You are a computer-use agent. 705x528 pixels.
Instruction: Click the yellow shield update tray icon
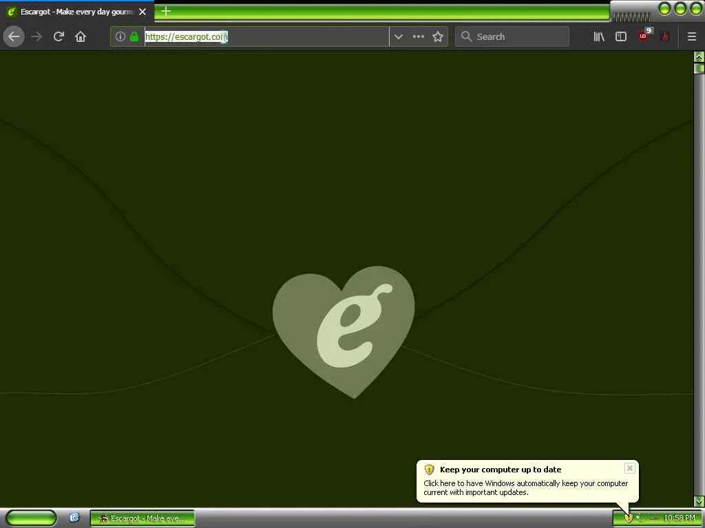[629, 518]
